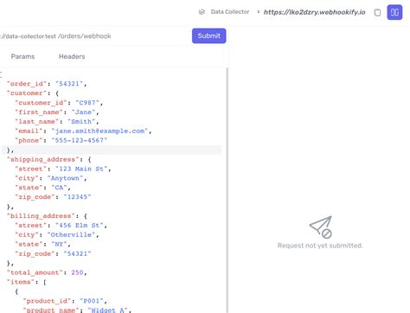Click the Submit button
Image resolution: width=410 pixels, height=313 pixels.
[208, 35]
